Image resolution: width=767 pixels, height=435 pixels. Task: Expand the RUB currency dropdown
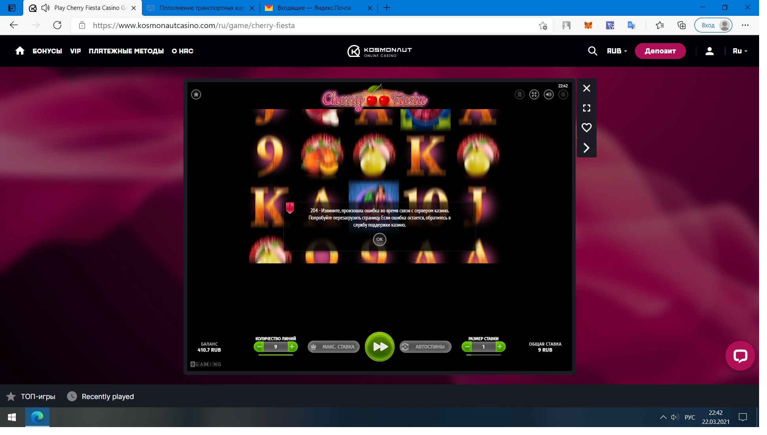pos(617,51)
